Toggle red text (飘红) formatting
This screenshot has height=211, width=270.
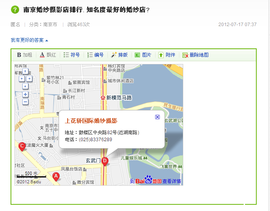click(48, 55)
